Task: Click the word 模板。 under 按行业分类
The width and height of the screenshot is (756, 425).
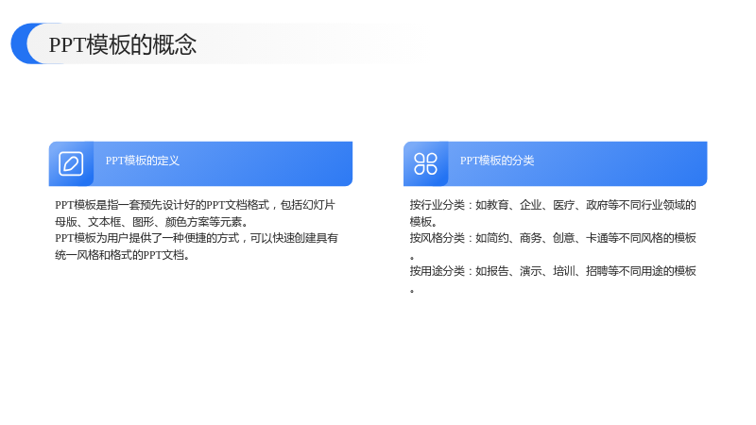Action: tap(423, 222)
